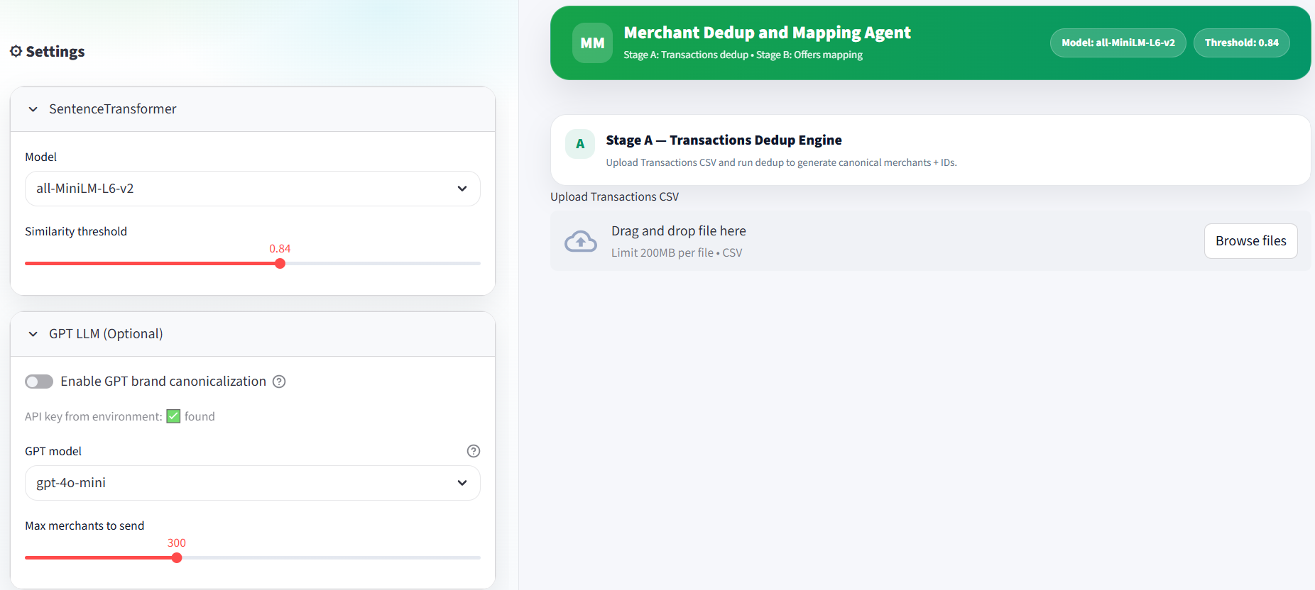Click the help icon for GPT model
Viewport: 1315px width, 590px height.
[473, 451]
